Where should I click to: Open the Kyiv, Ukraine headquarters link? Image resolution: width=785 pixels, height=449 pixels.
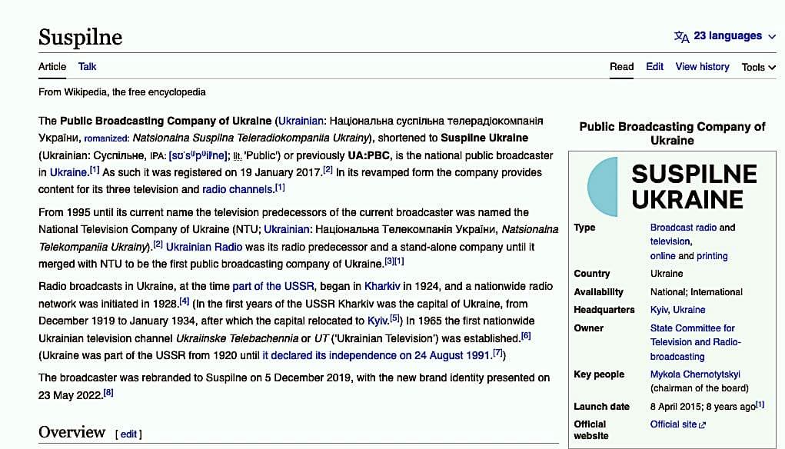(x=677, y=310)
